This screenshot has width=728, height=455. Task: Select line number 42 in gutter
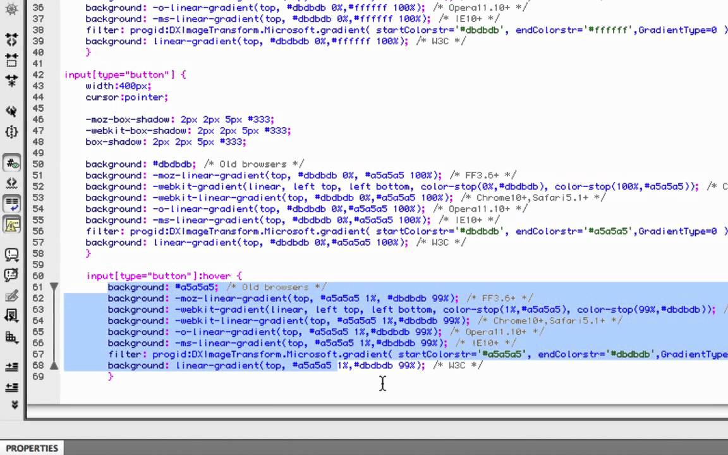[38, 75]
